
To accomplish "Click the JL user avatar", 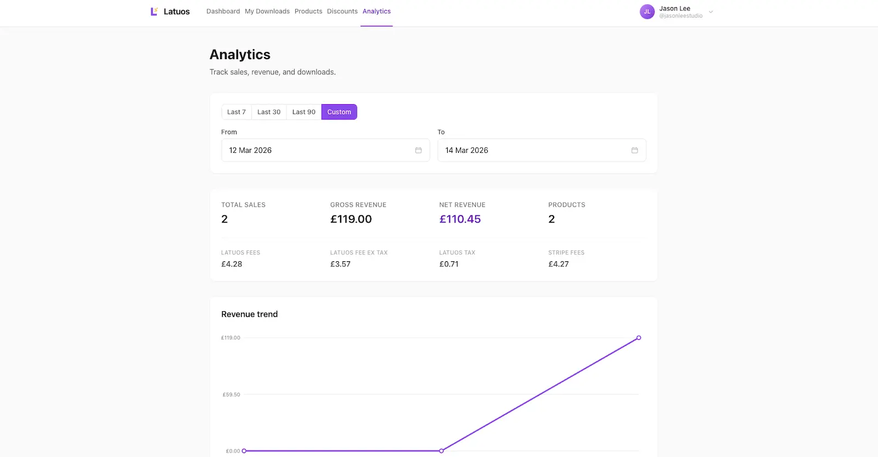I will [647, 12].
